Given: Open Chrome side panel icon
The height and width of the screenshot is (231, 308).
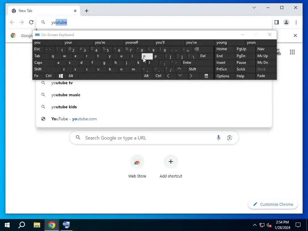Looking at the screenshot, I should [277, 22].
